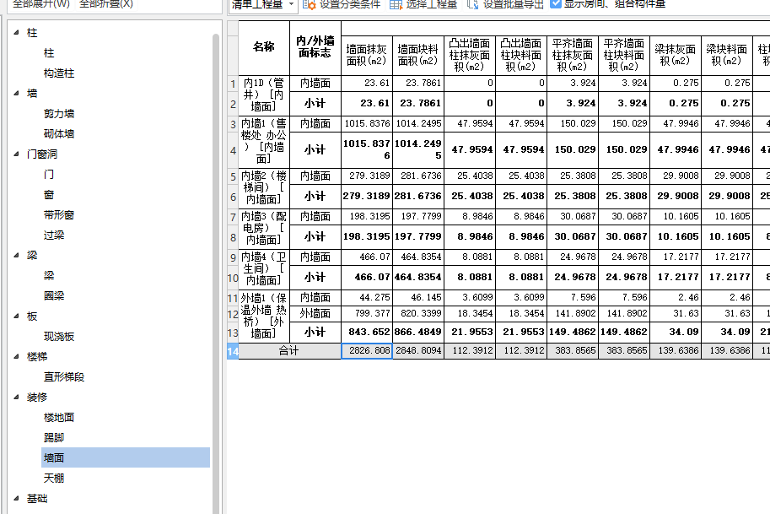
Task: Collapse the 墙 tree group
Action: [x=16, y=93]
